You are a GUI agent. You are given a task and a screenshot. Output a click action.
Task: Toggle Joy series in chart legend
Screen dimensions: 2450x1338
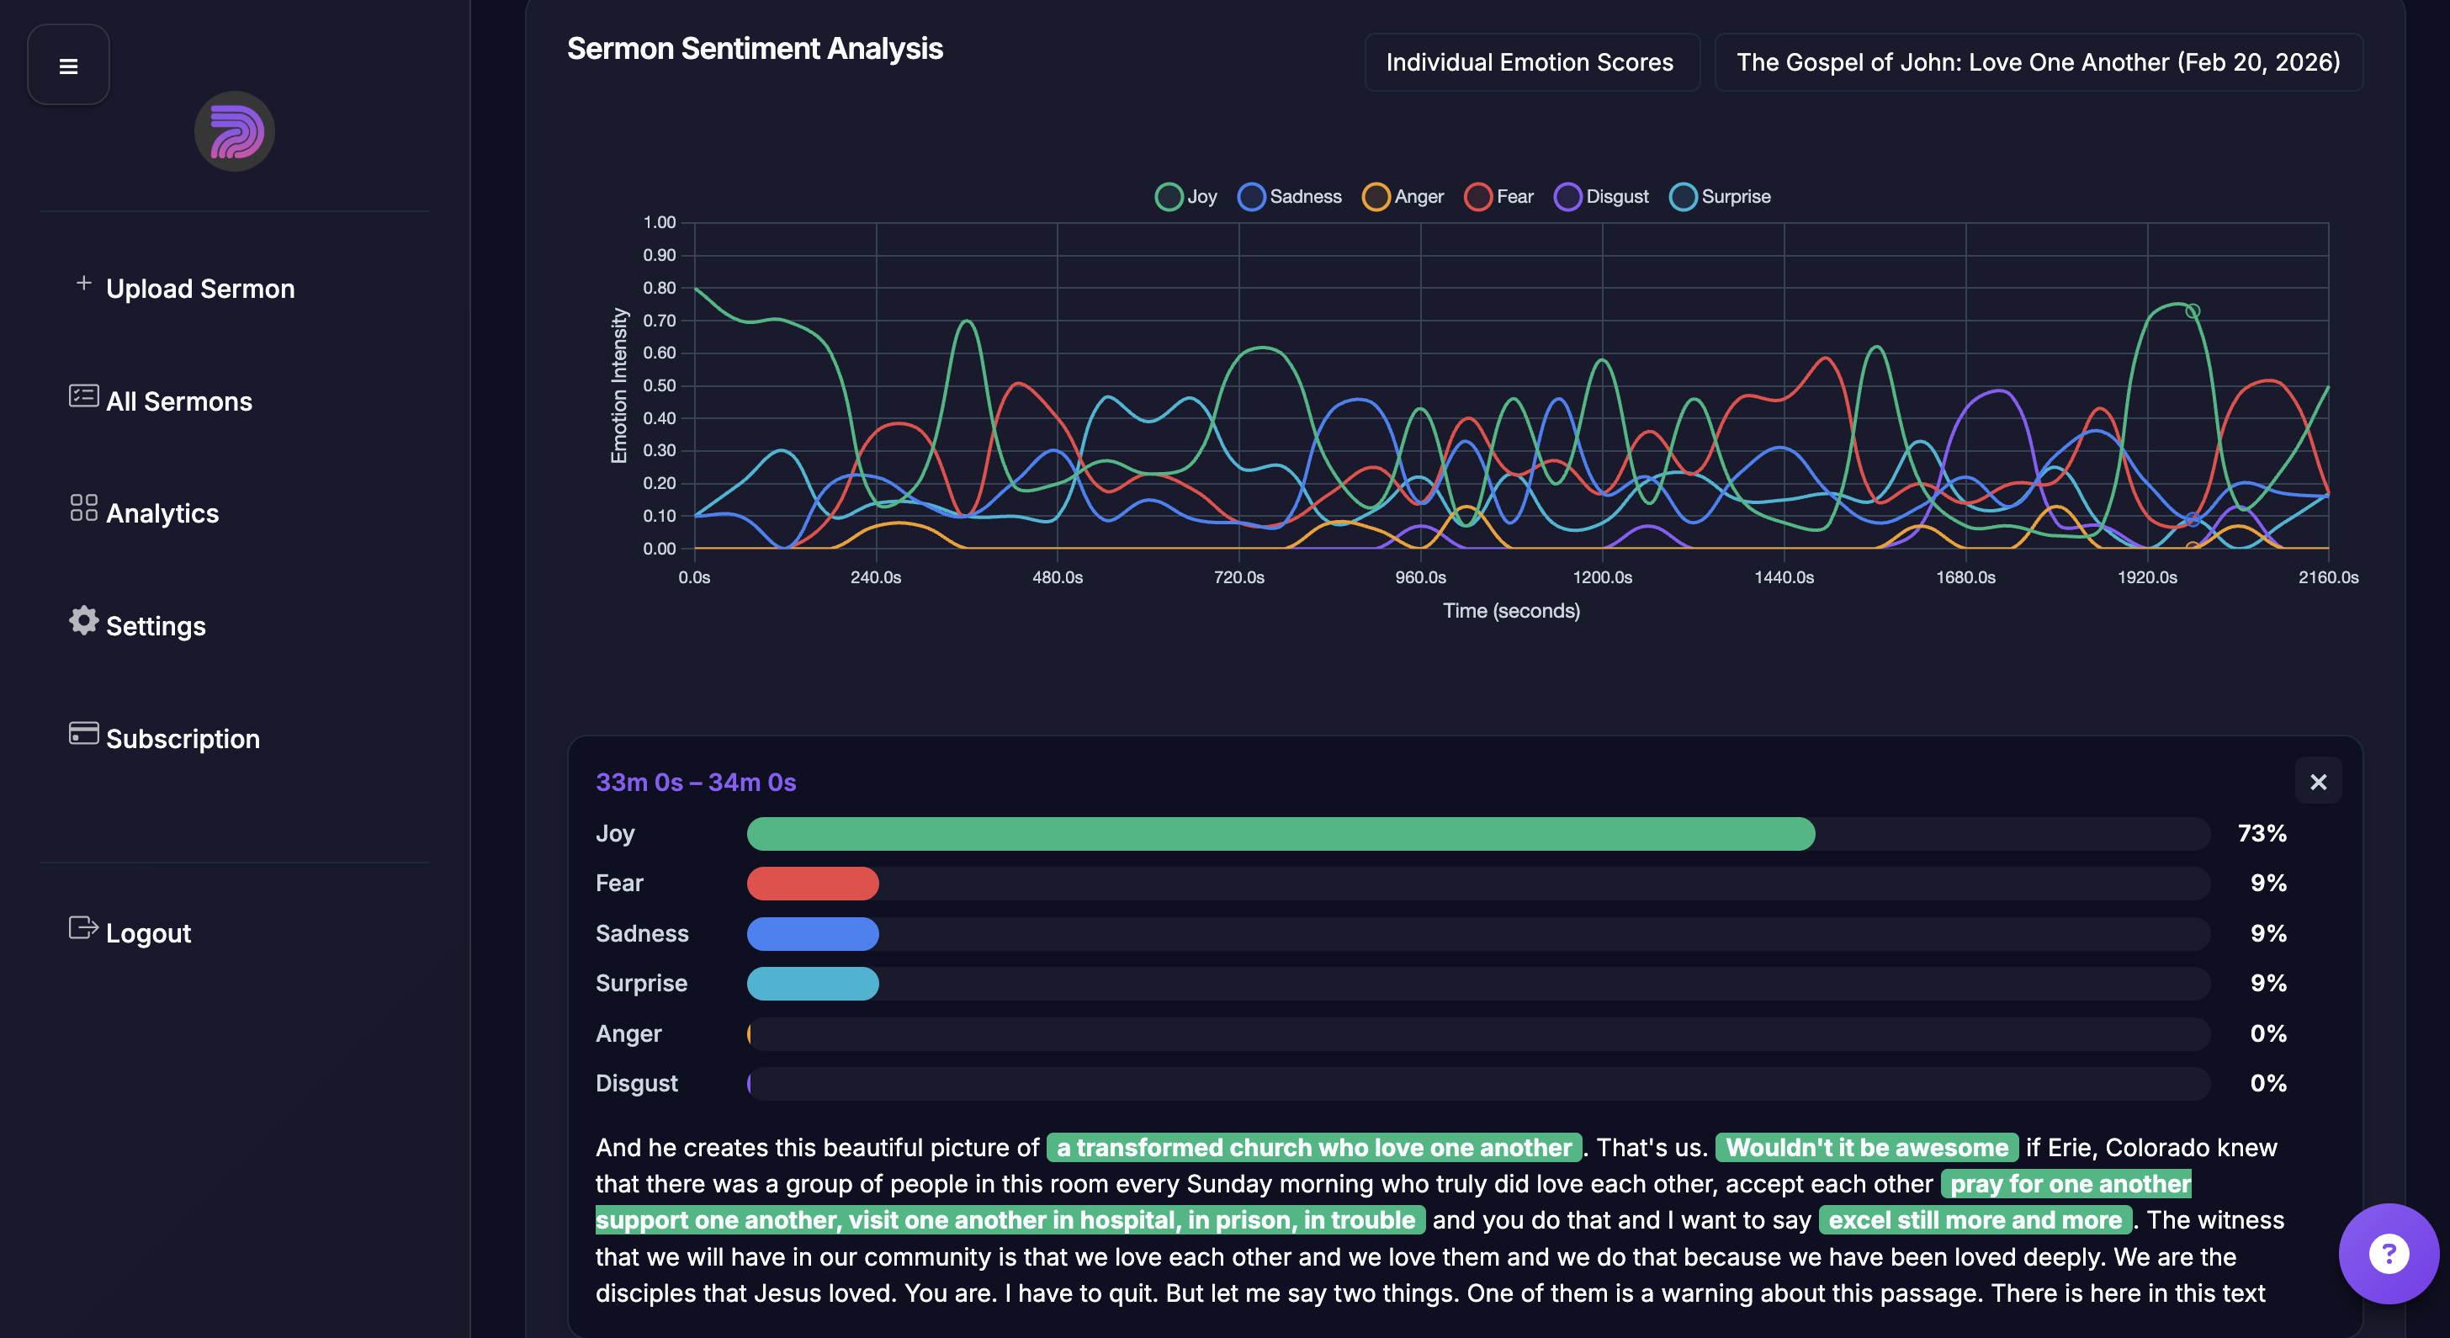click(x=1185, y=197)
